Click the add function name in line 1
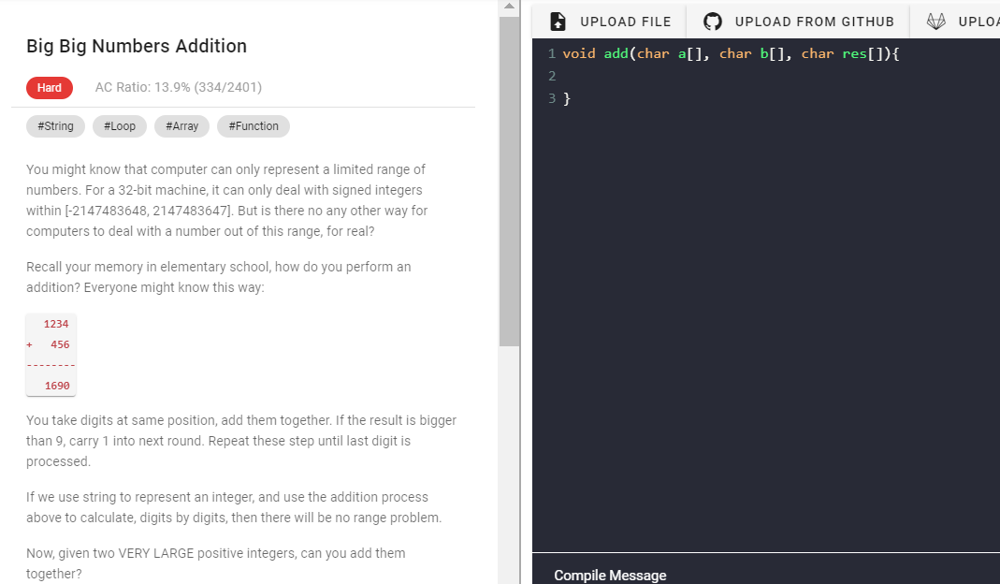1000x584 pixels. [616, 53]
